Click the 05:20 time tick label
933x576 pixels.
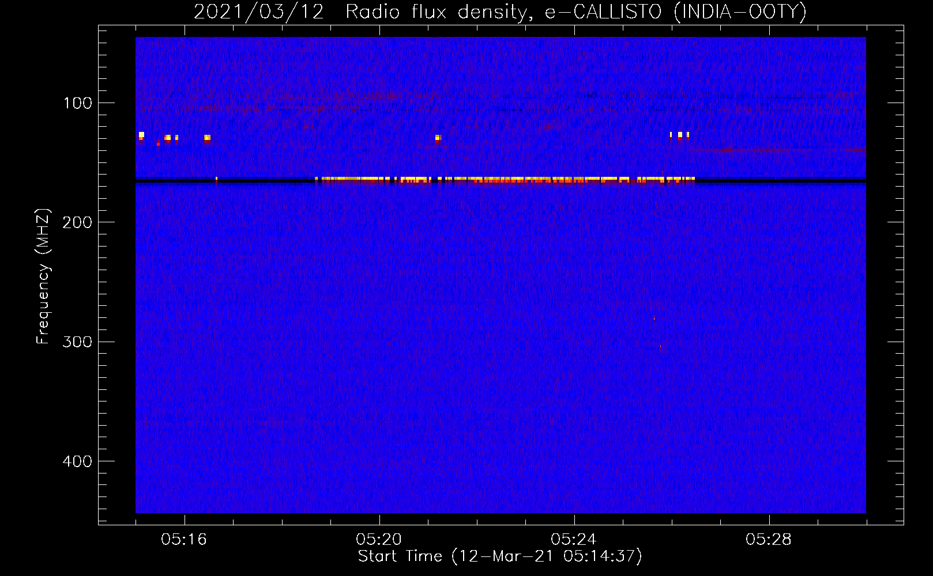coord(379,540)
